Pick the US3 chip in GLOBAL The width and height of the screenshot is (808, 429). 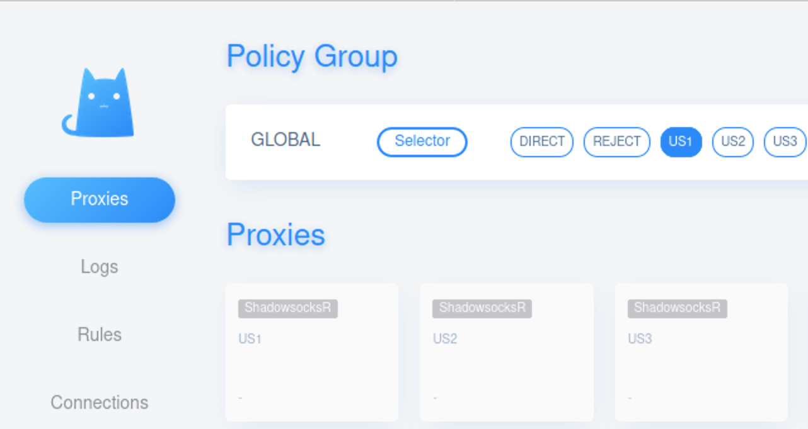[x=785, y=142]
